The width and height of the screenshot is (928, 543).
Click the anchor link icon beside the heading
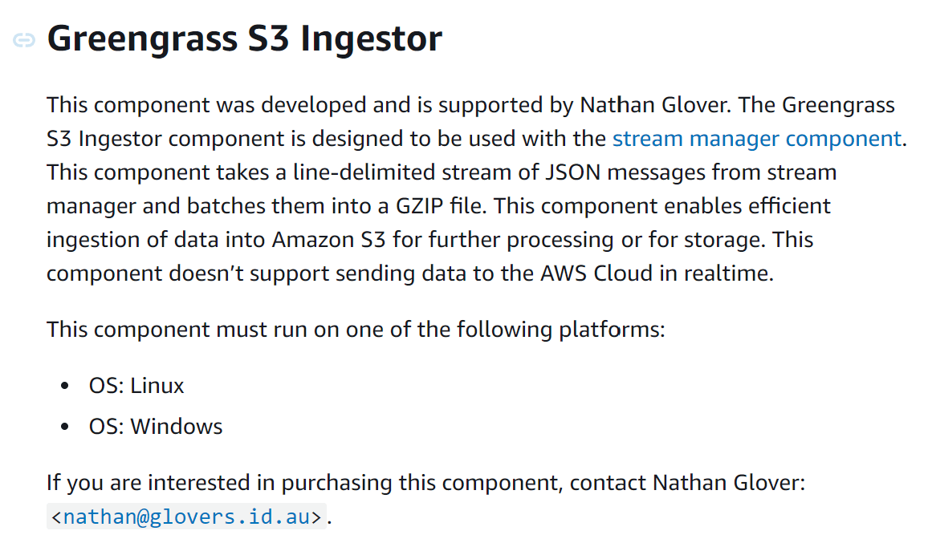click(24, 40)
